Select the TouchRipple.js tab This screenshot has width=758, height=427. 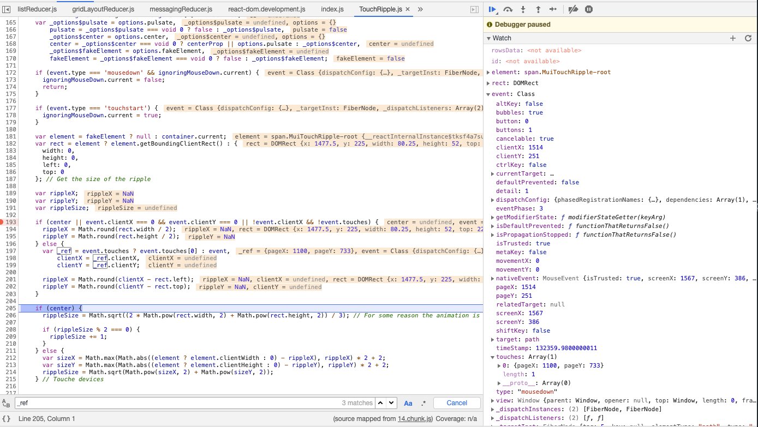tap(380, 9)
